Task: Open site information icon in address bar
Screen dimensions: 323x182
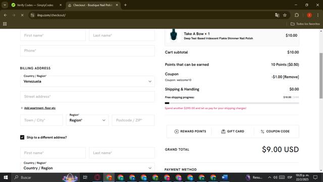Action: click(x=32, y=15)
